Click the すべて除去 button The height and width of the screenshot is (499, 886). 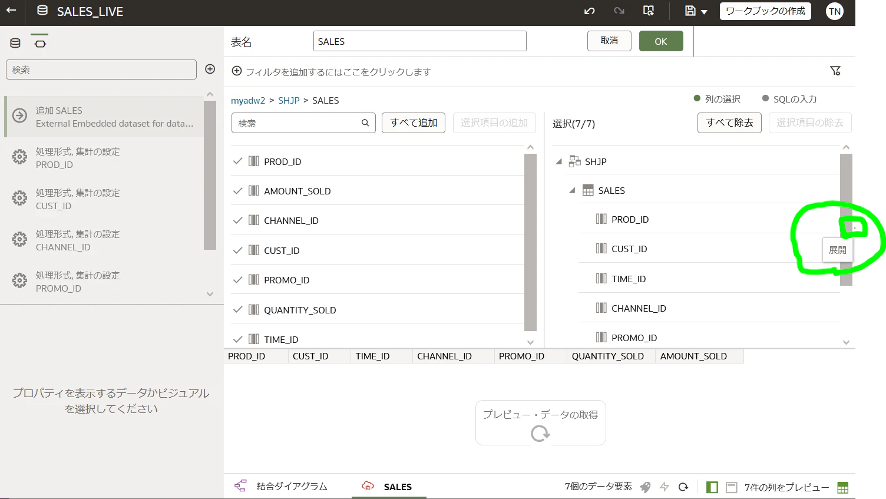point(729,123)
